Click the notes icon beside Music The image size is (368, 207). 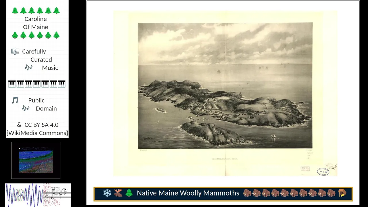point(28,68)
